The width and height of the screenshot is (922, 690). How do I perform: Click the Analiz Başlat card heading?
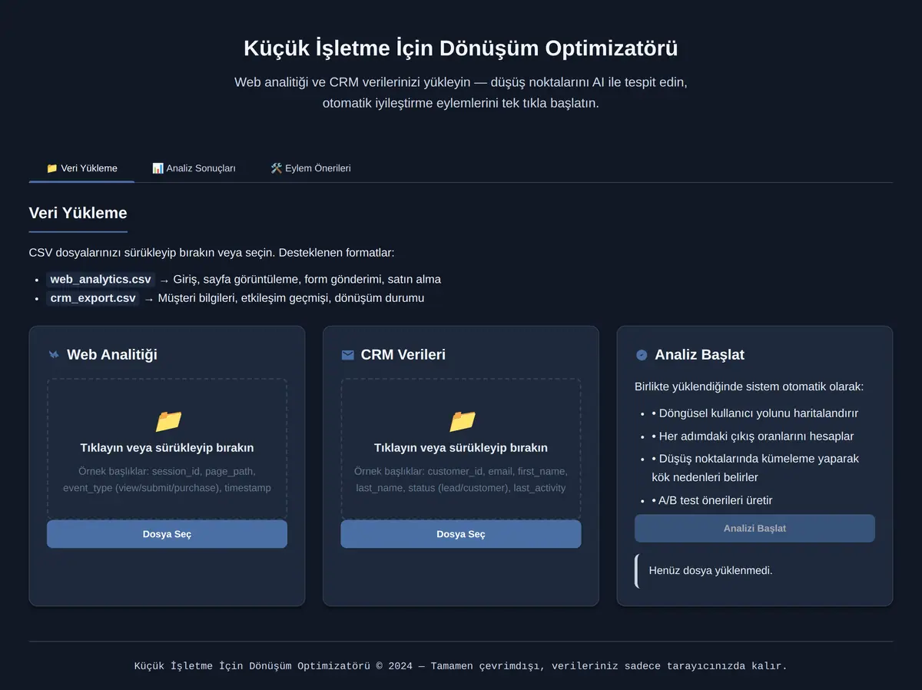(x=699, y=355)
